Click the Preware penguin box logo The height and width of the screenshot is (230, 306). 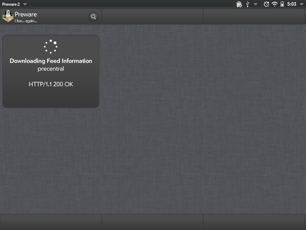pyautogui.click(x=8, y=16)
